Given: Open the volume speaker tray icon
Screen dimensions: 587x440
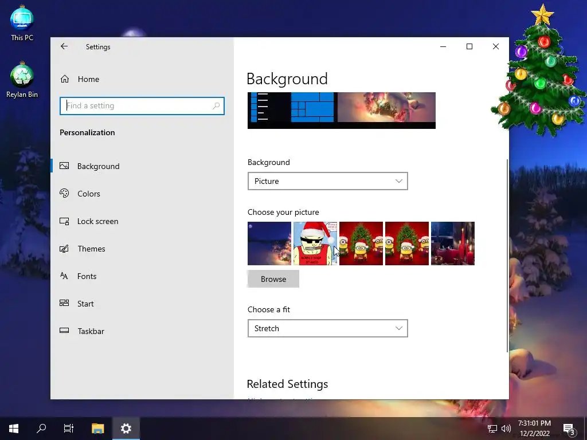Looking at the screenshot, I should click(506, 429).
